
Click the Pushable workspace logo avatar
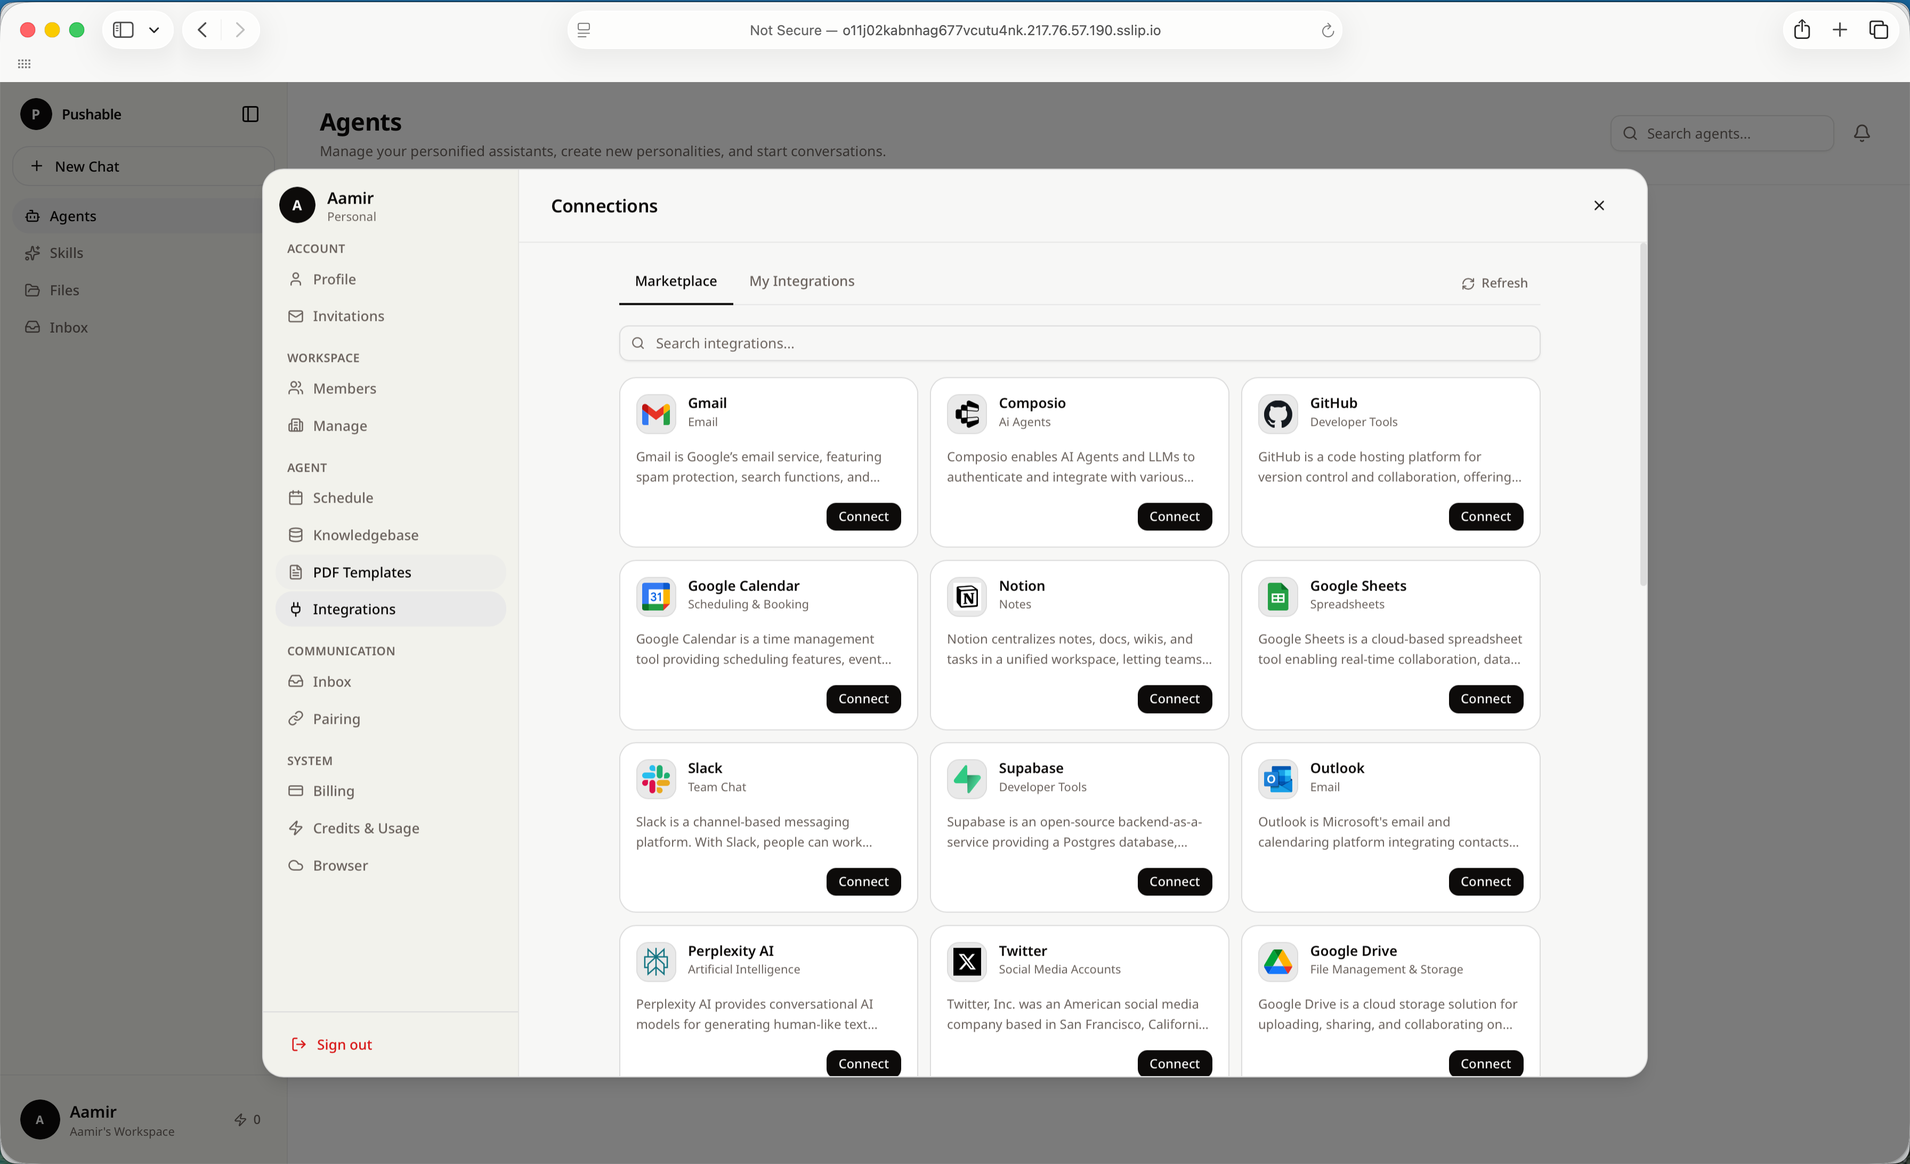point(36,114)
